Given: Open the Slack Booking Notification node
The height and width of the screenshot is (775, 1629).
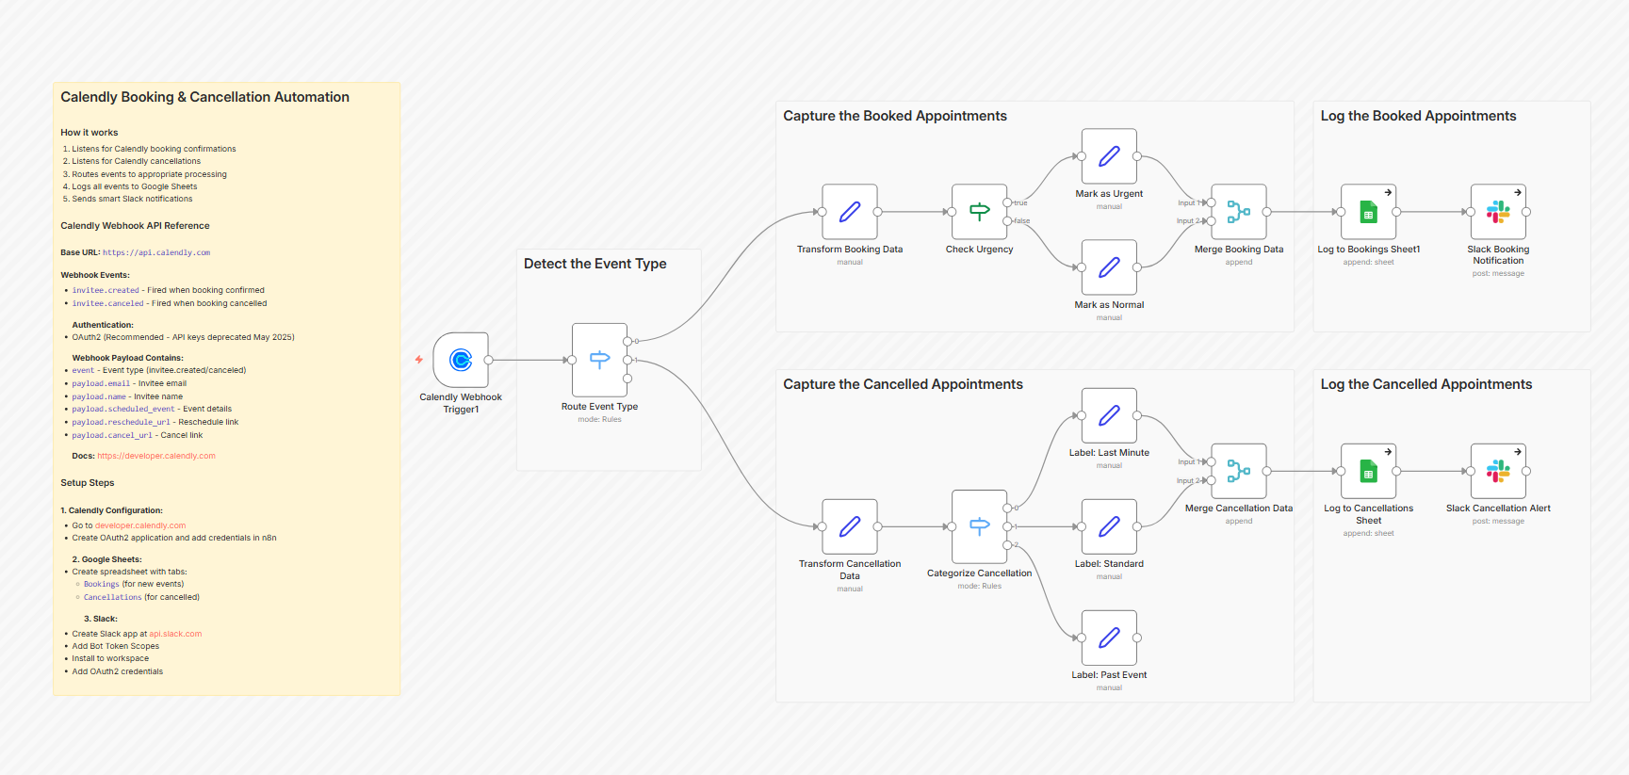Looking at the screenshot, I should click(1498, 212).
